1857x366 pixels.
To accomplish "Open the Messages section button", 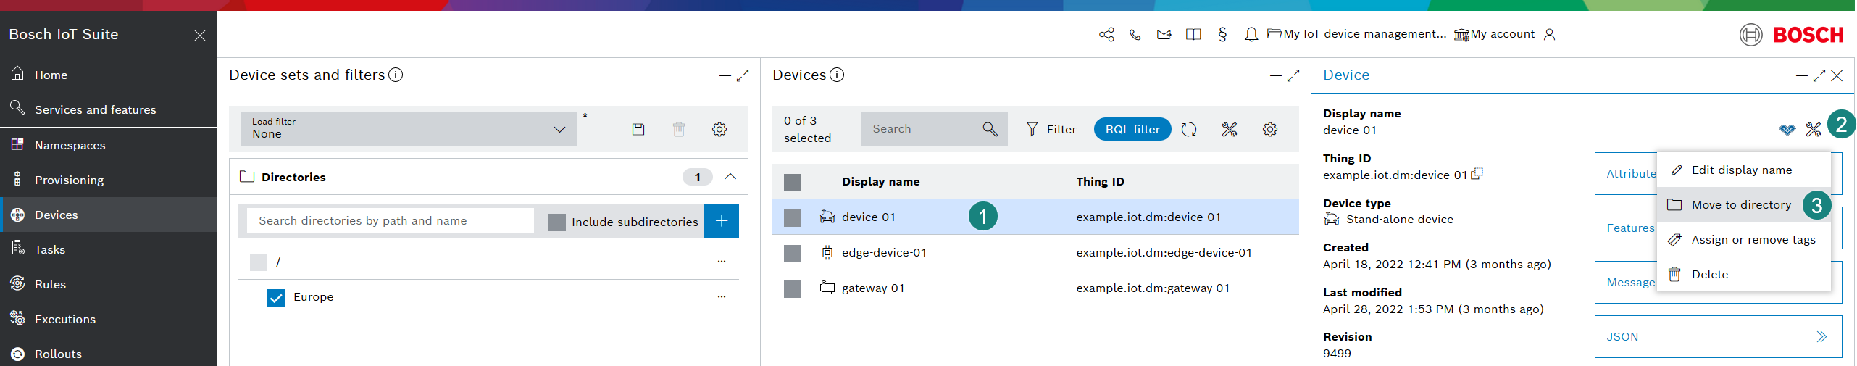I will [x=1626, y=282].
